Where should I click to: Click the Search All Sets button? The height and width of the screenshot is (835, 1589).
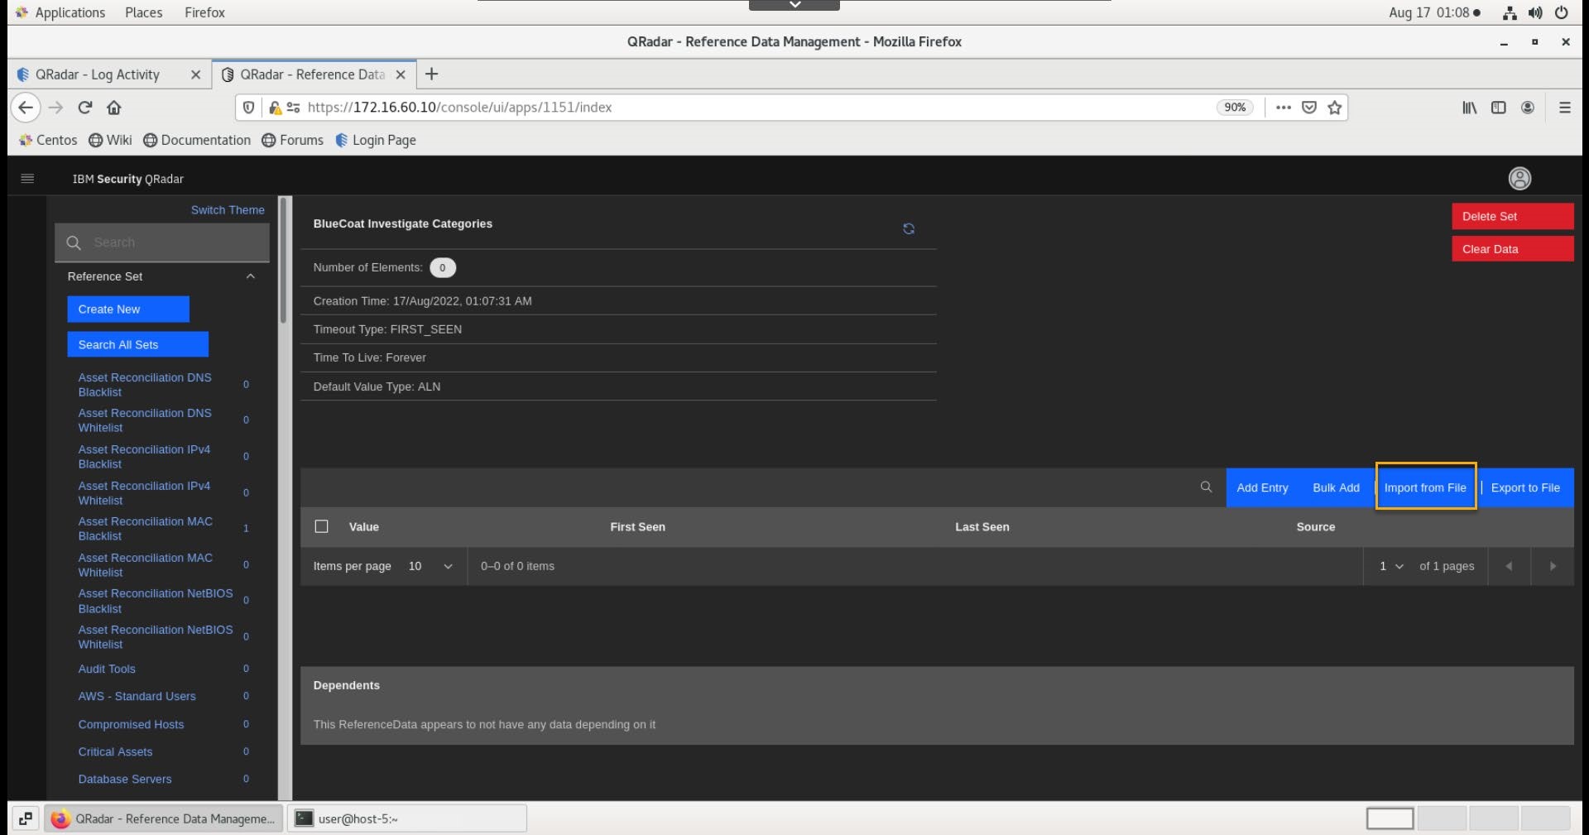click(x=137, y=344)
